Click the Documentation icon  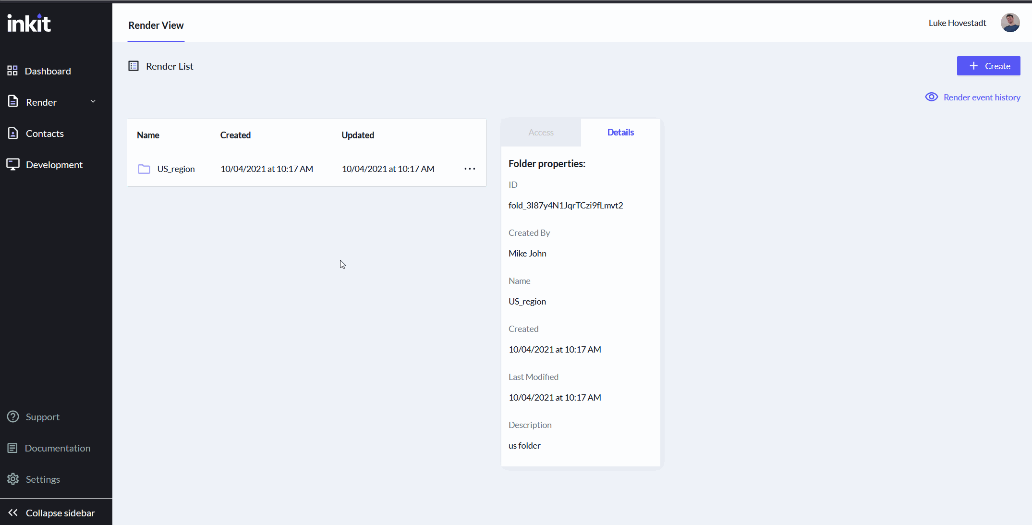click(x=13, y=448)
